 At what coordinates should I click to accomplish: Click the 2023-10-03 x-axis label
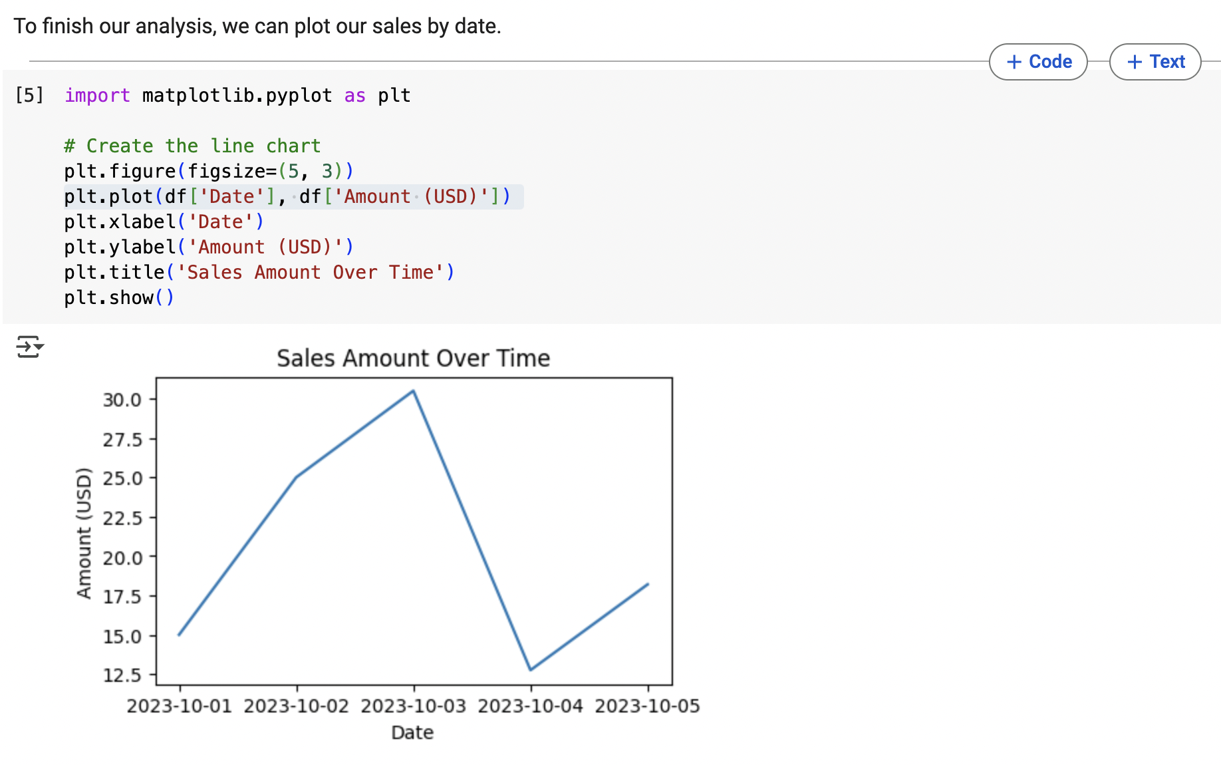pyautogui.click(x=414, y=706)
